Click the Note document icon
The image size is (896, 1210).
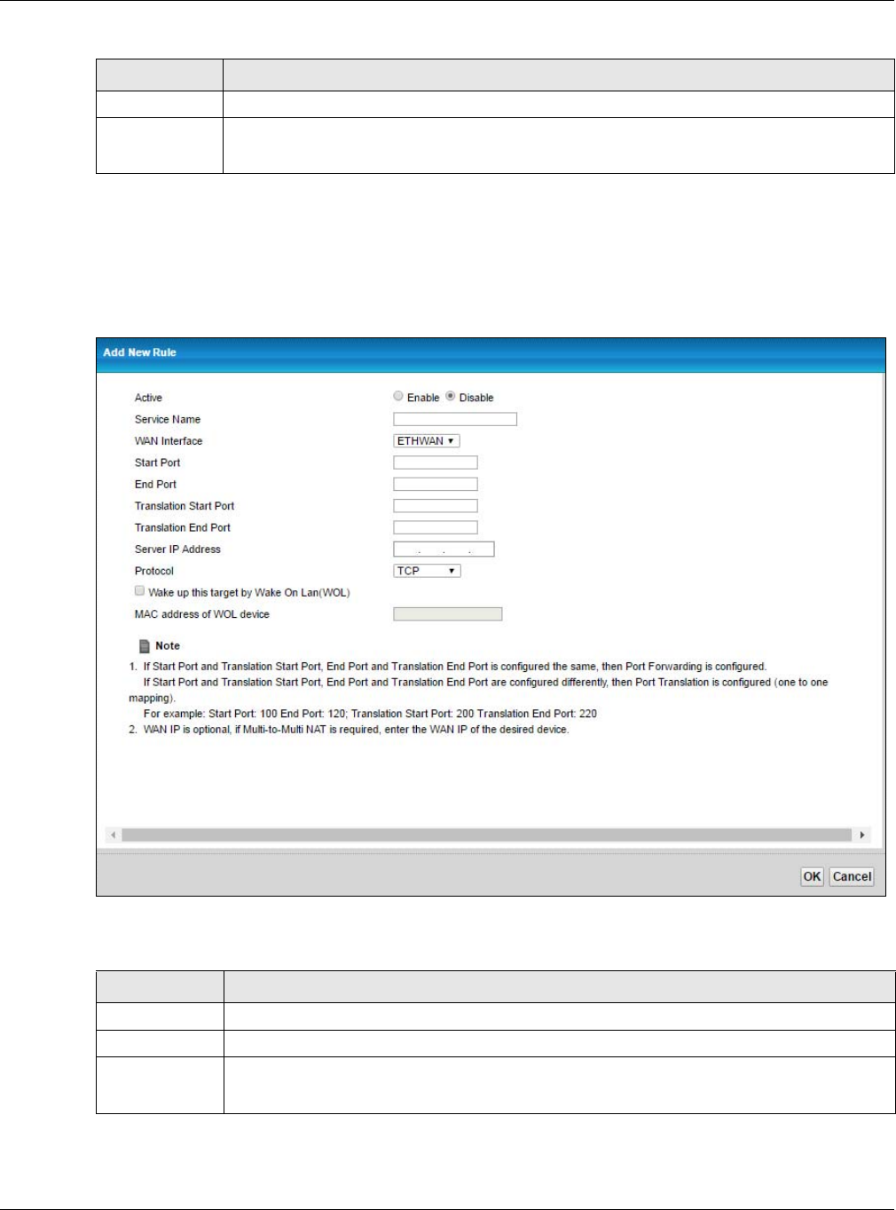click(x=145, y=646)
